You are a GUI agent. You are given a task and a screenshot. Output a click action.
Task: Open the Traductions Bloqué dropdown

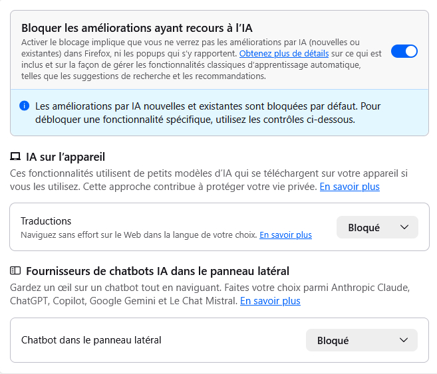click(376, 227)
